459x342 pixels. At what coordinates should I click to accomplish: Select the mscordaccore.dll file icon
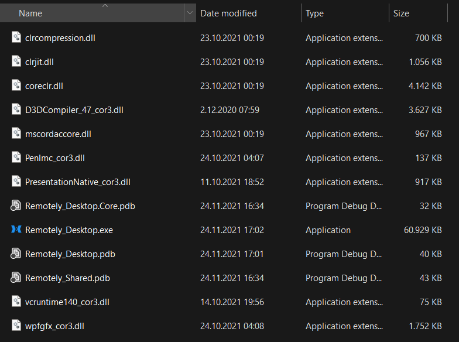[x=16, y=134]
